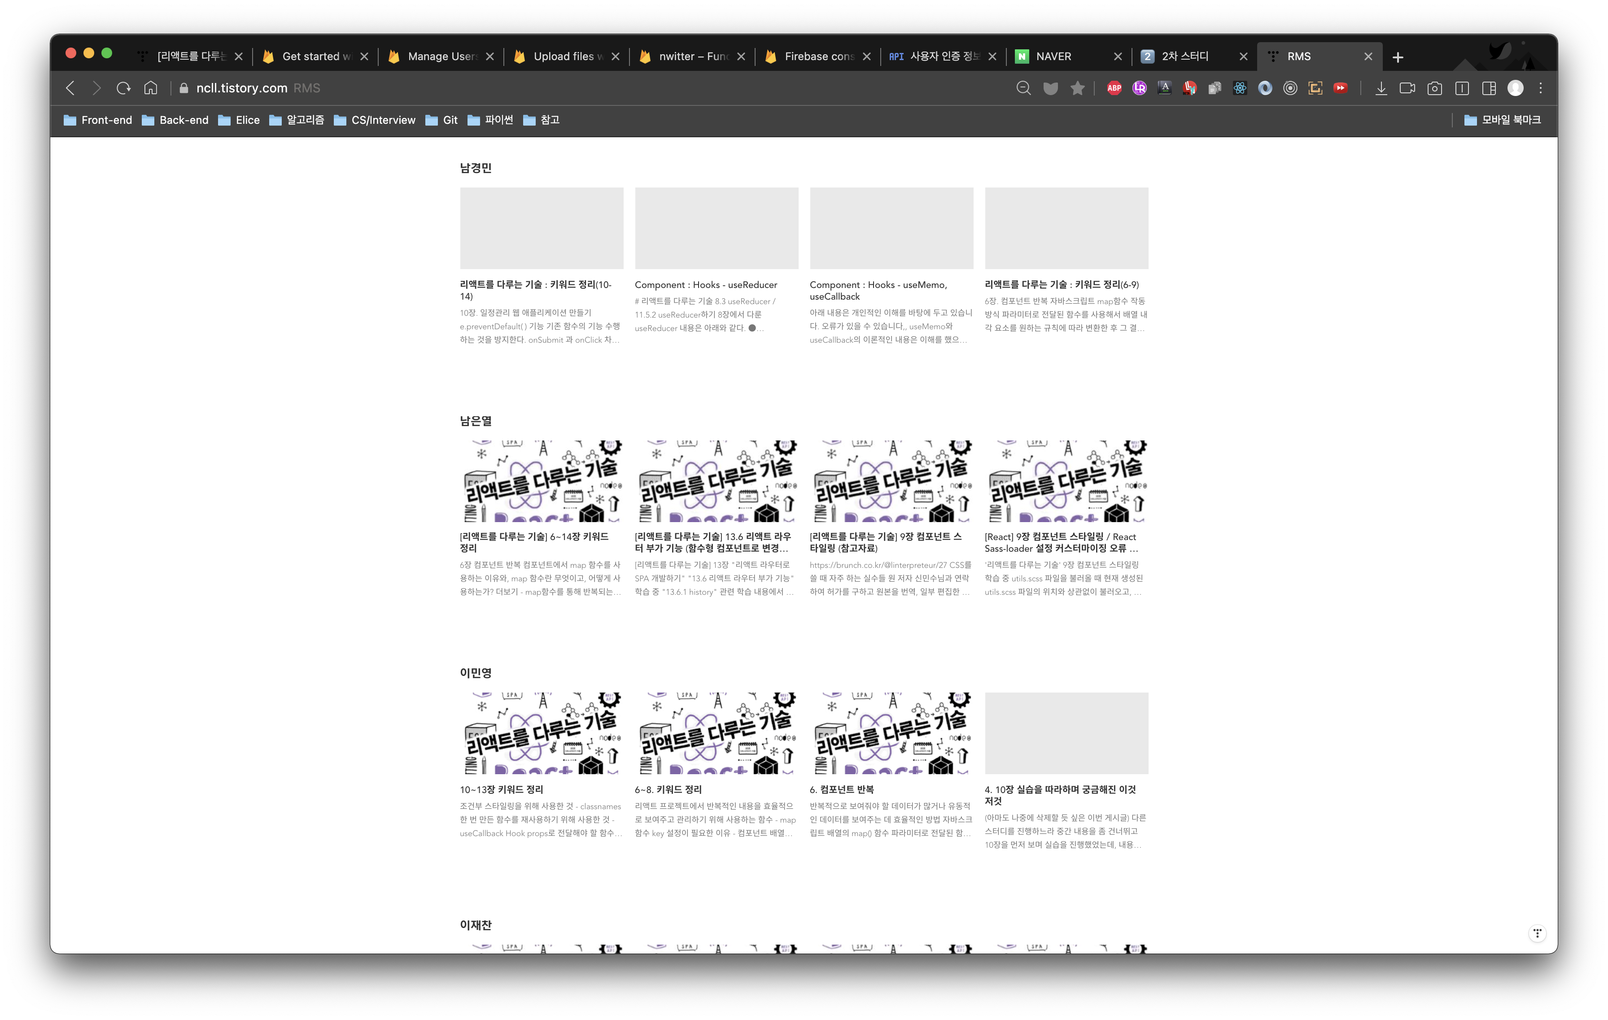This screenshot has height=1020, width=1608.
Task: Open the ABP Adblock Plus extension
Action: (x=1114, y=88)
